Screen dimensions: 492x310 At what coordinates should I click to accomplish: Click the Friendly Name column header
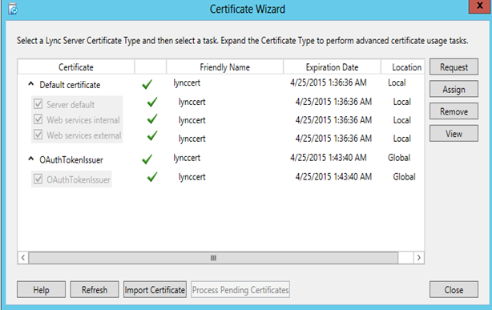click(224, 66)
